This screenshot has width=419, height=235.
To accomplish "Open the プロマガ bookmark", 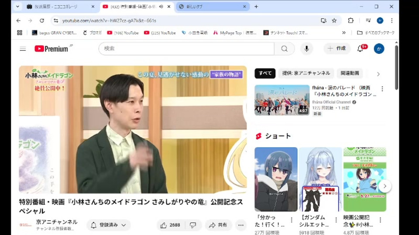I will [x=92, y=33].
